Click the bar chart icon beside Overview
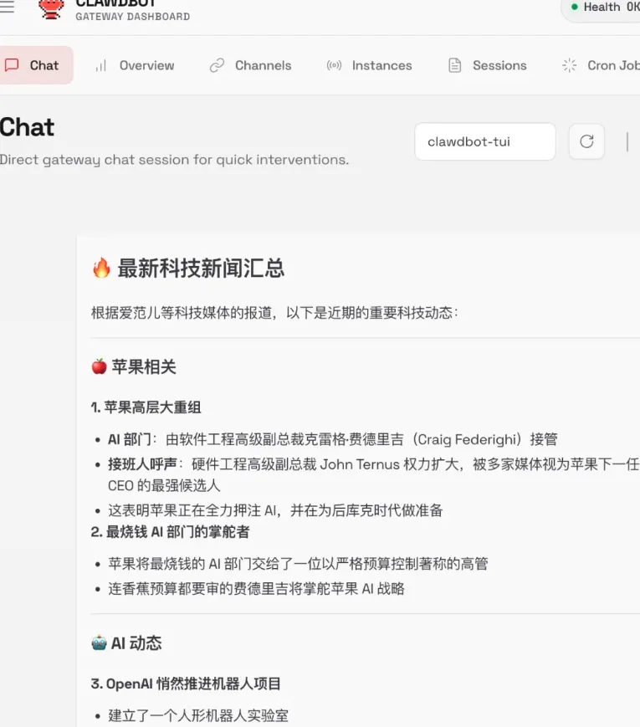This screenshot has height=727, width=640. [100, 65]
